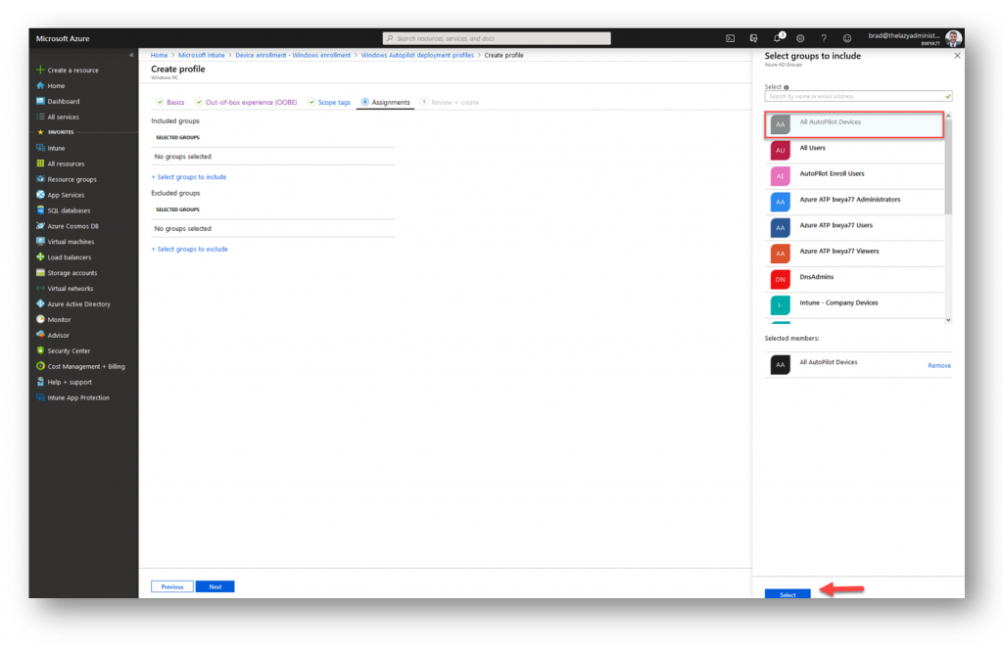Switch to the Scope tags tab

tap(329, 102)
